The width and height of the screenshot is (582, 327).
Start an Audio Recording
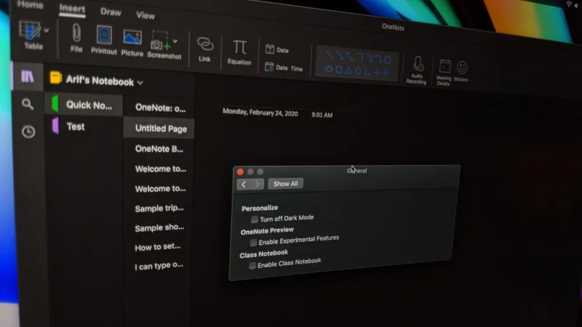click(x=418, y=65)
